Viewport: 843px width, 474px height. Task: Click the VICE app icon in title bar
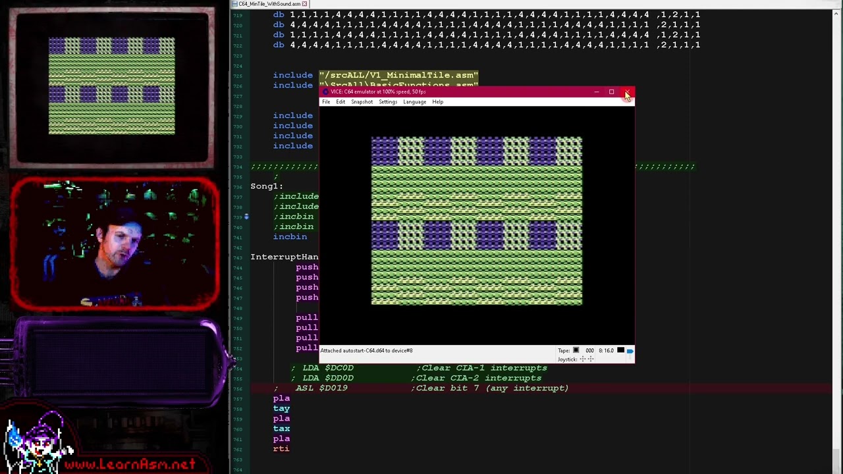click(325, 92)
